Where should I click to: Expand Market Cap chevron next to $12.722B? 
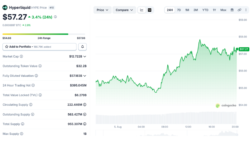coord(85,56)
